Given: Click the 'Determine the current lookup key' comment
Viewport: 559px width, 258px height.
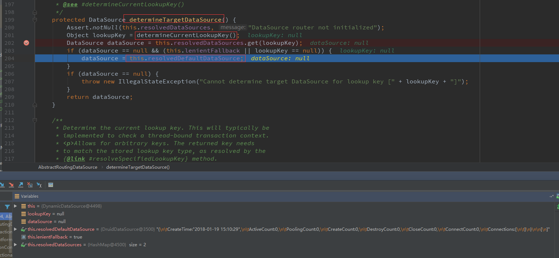Looking at the screenshot, I should point(124,128).
